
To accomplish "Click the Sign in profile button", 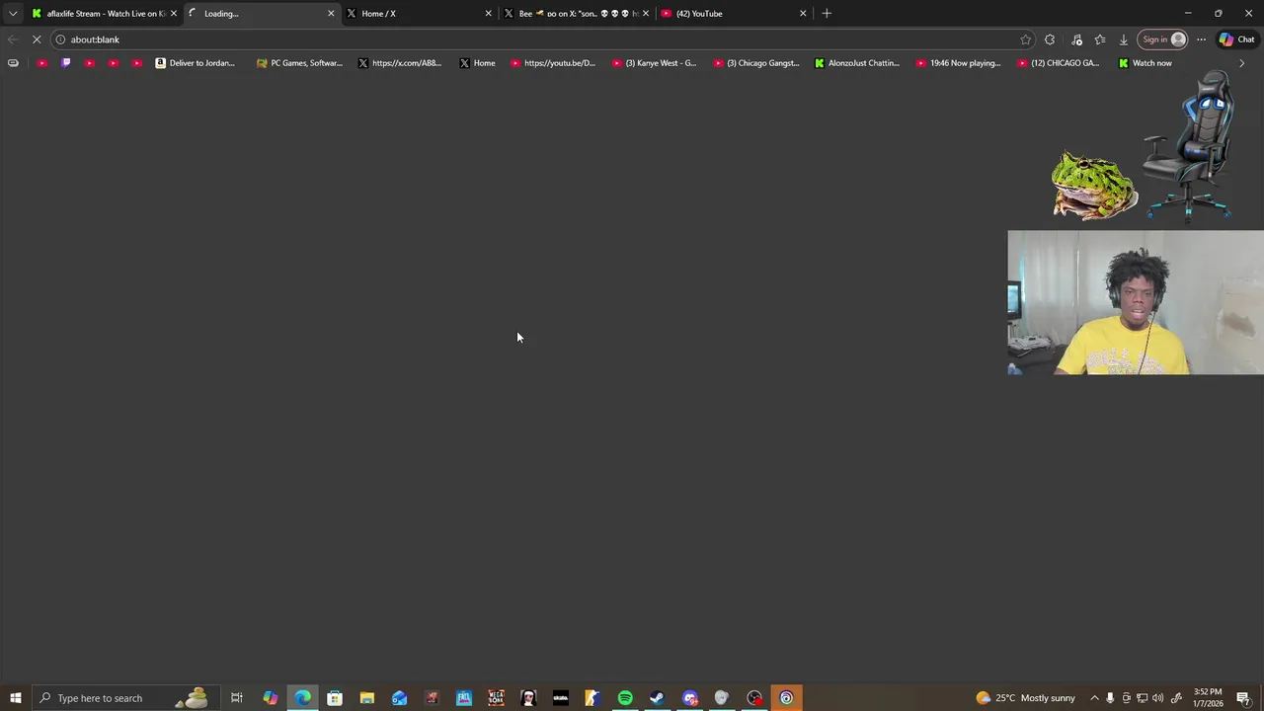I will tap(1163, 39).
